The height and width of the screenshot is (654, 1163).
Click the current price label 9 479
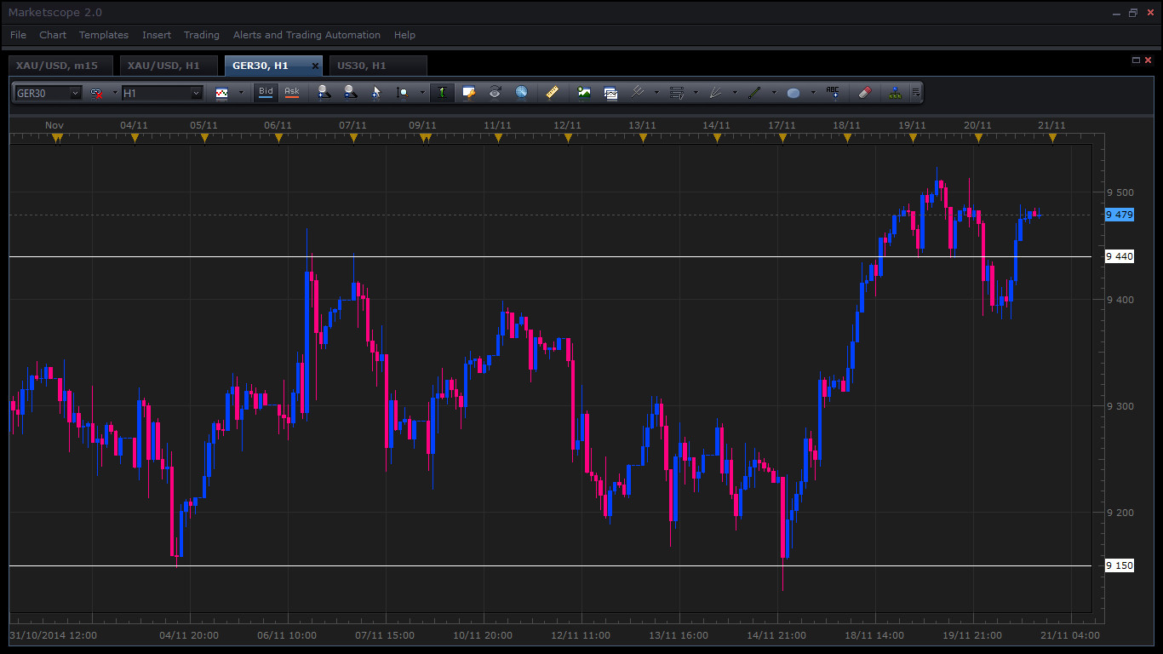(x=1120, y=215)
